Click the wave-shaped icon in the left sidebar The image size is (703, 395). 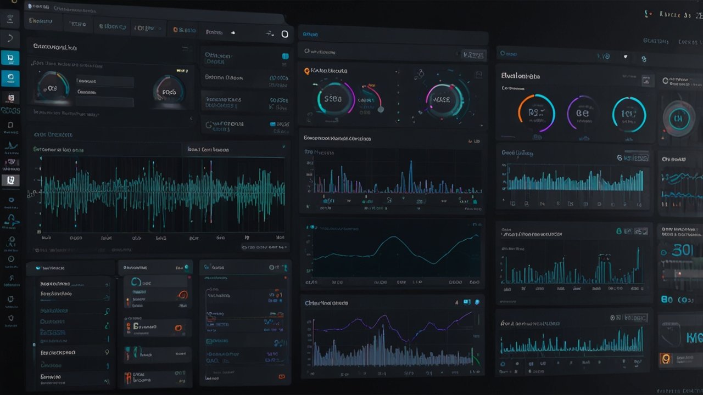point(10,146)
